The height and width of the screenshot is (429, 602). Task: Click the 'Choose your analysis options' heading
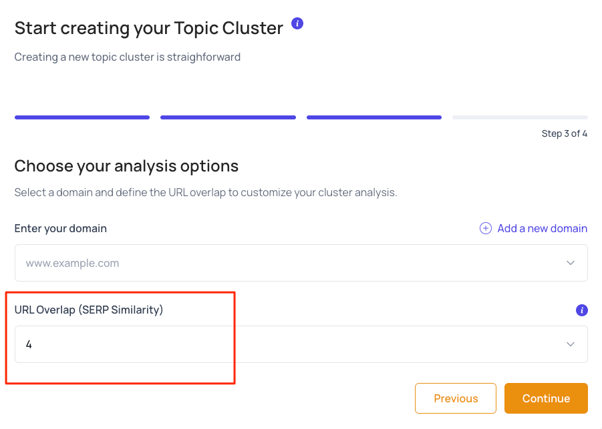(126, 165)
